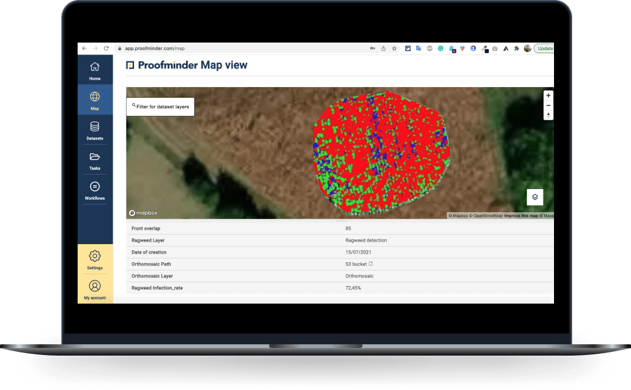Zoom in on the map
Viewport: 631px width, 390px height.
548,95
